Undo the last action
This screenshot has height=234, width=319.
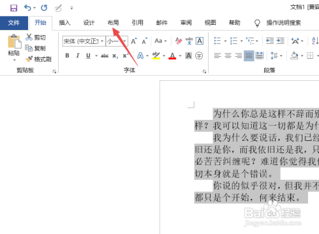pyautogui.click(x=27, y=8)
